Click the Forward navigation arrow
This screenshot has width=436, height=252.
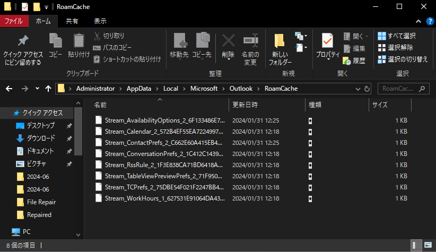click(x=25, y=89)
